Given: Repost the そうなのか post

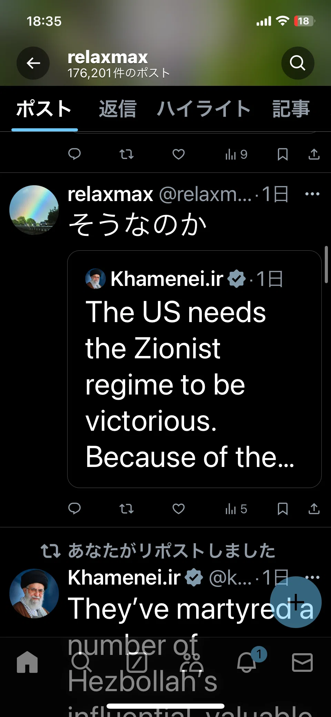Looking at the screenshot, I should pyautogui.click(x=127, y=509).
